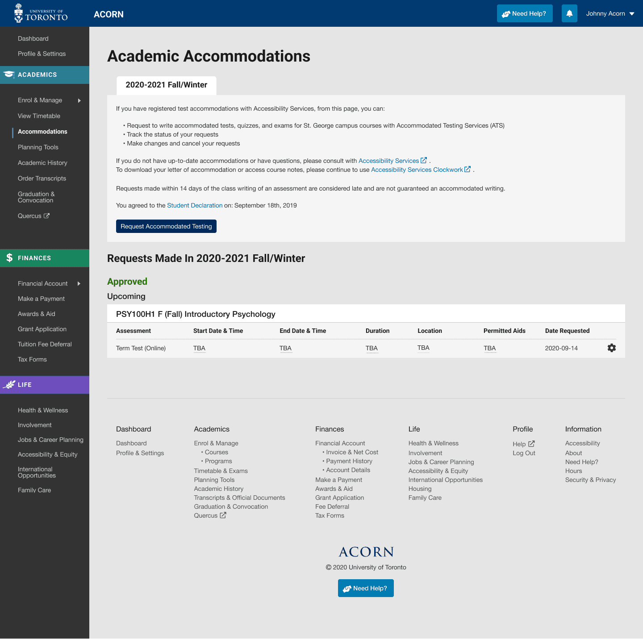Expand the Enrol & Manage submenu arrow
This screenshot has height=639, width=643.
(x=79, y=100)
